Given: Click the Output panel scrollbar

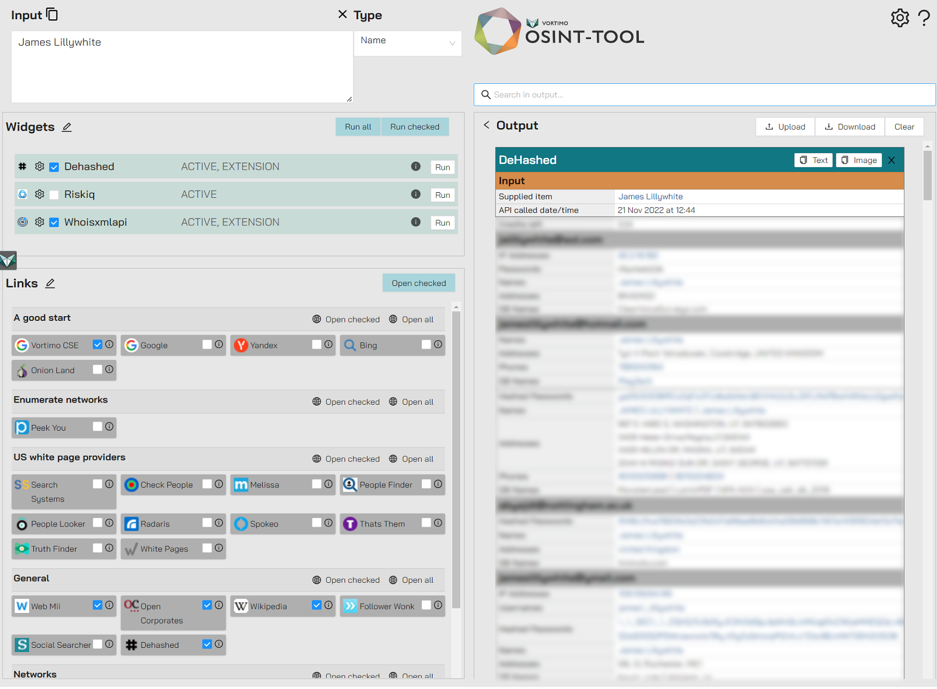Looking at the screenshot, I should click(927, 174).
